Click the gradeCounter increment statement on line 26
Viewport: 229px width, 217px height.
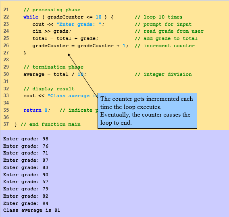coord(80,46)
